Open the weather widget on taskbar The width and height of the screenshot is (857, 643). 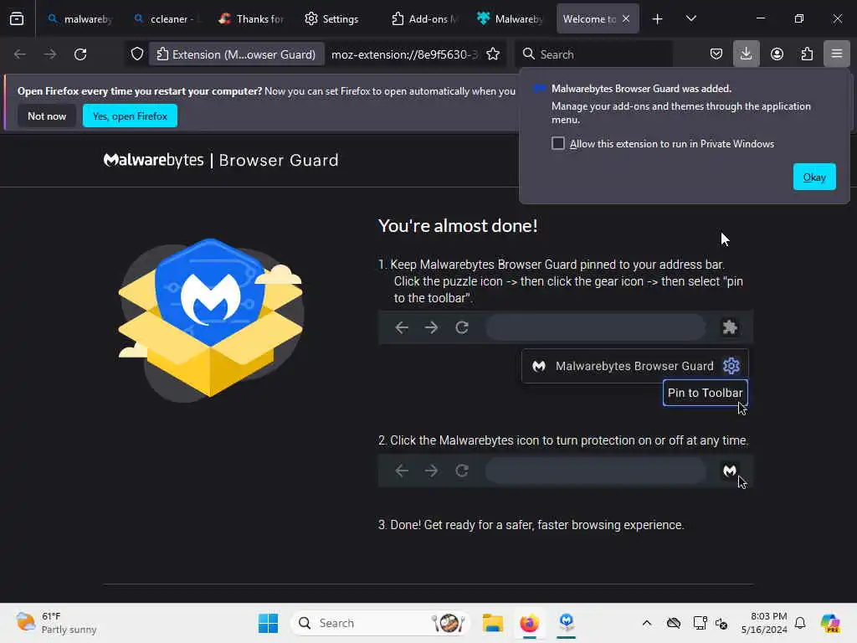(x=56, y=623)
